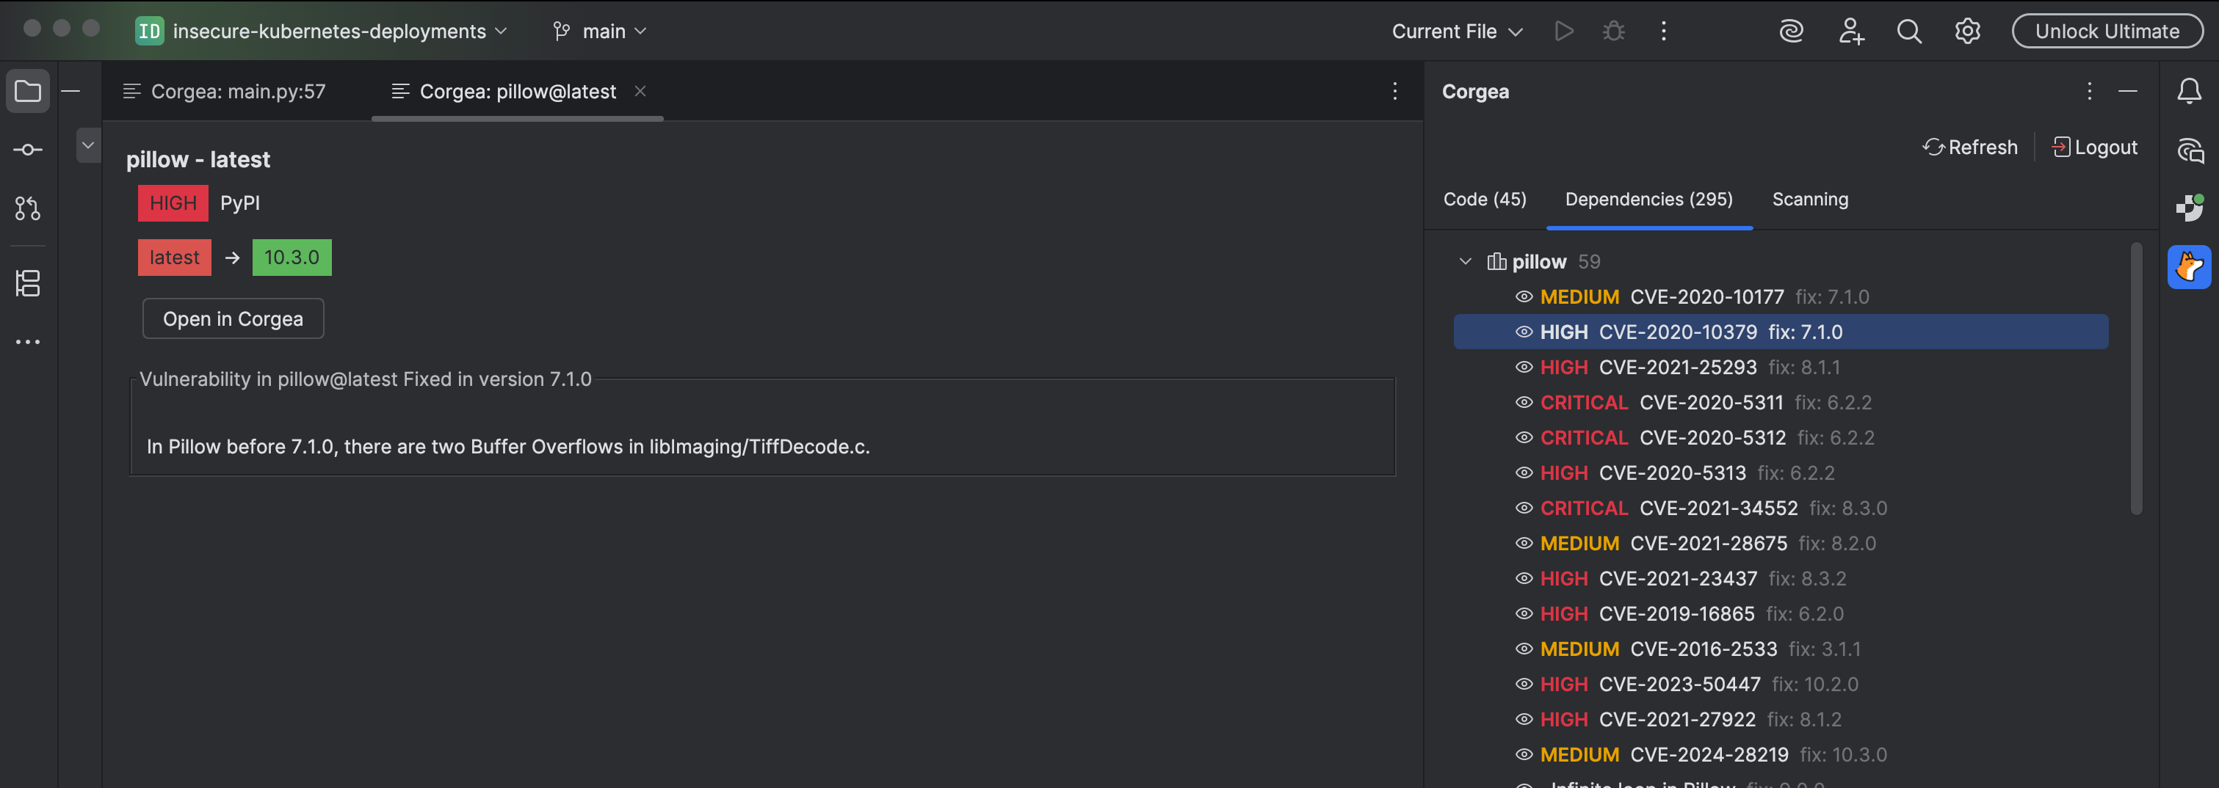
Task: Select CVE-2016-2533 vulnerability row
Action: 1781,649
